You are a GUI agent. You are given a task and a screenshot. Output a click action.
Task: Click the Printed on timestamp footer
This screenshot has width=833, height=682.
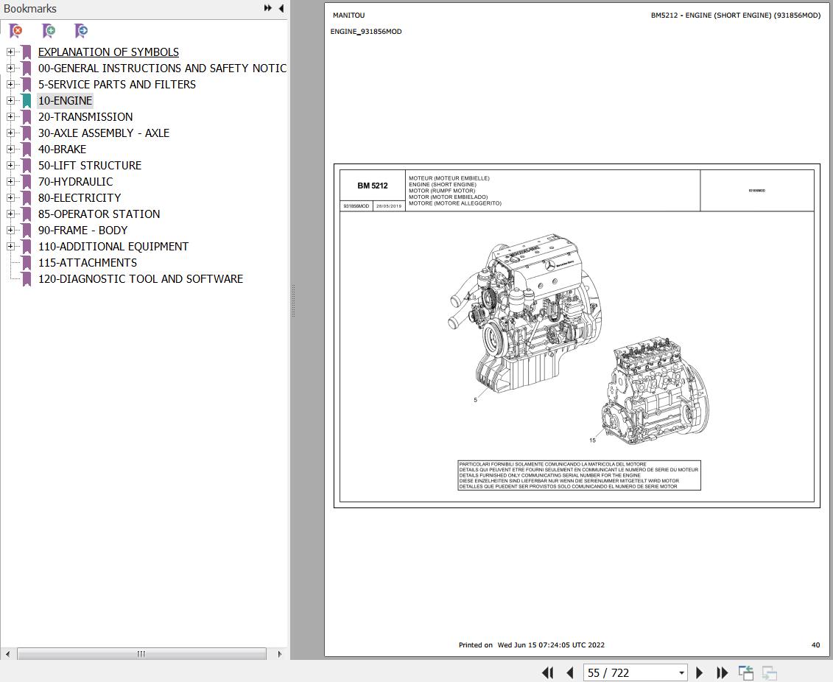[x=531, y=645]
